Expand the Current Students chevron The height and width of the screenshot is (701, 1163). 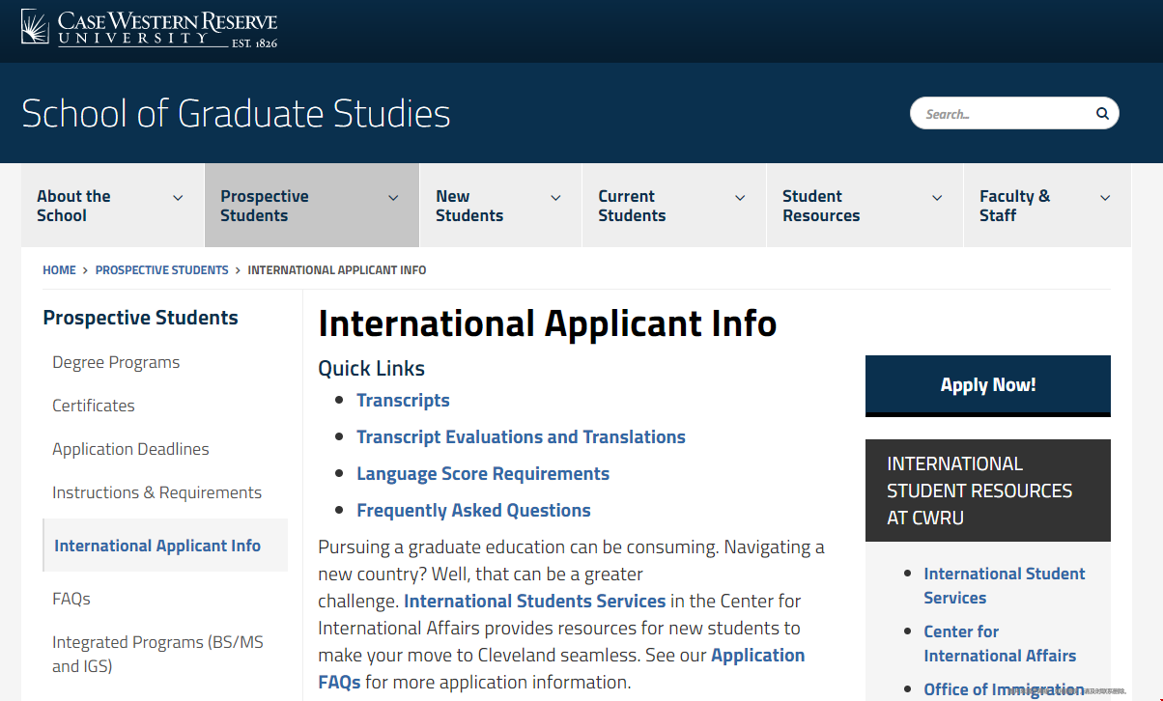[740, 198]
